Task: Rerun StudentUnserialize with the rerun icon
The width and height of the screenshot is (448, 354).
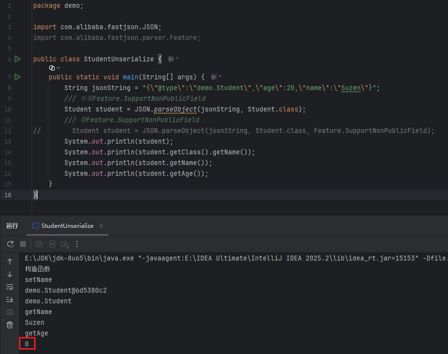Action: pyautogui.click(x=11, y=244)
